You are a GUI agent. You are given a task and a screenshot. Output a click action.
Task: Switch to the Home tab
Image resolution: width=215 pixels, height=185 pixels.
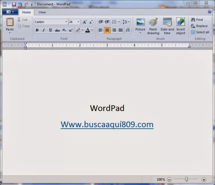[26, 12]
